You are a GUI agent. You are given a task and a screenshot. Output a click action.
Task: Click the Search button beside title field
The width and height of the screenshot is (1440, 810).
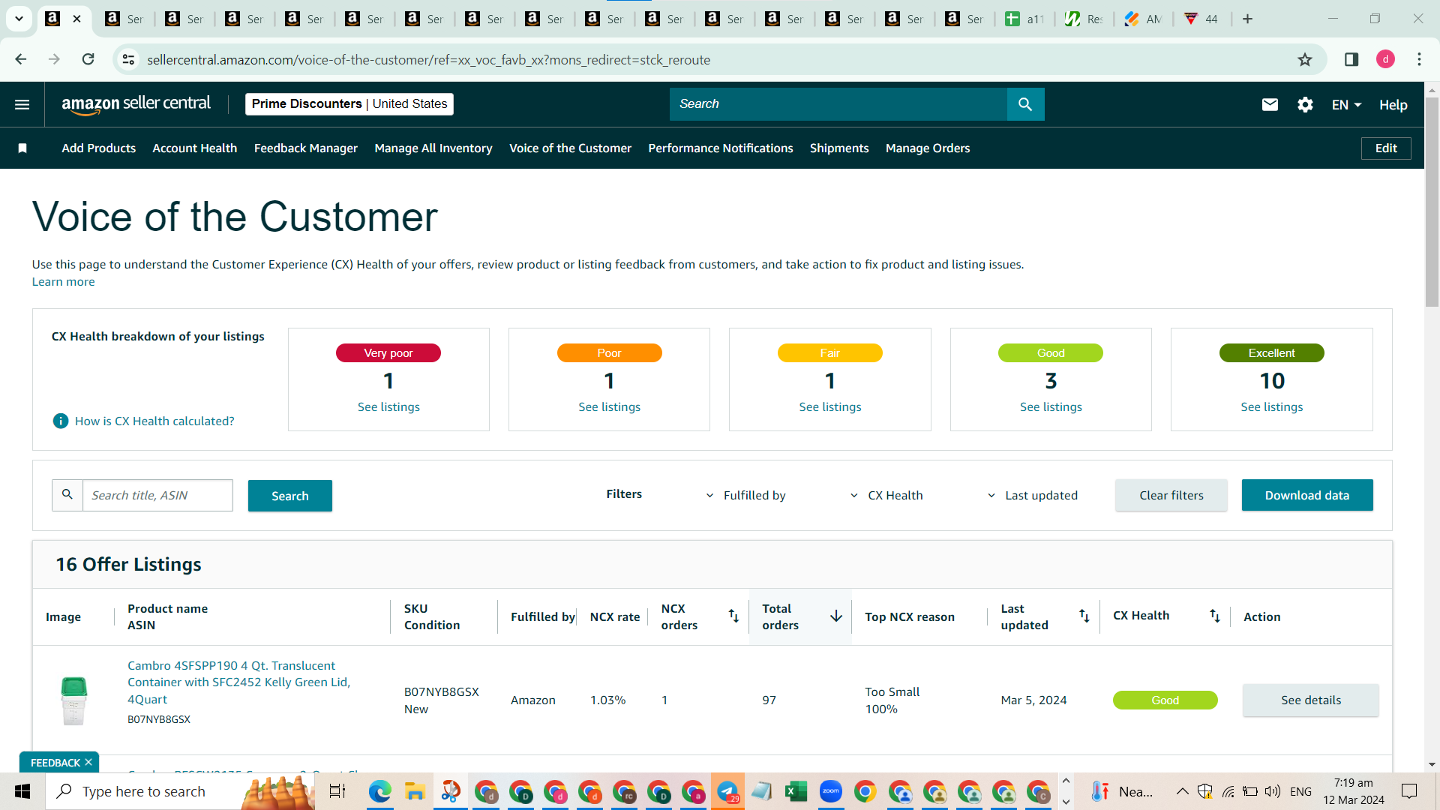[x=290, y=496]
